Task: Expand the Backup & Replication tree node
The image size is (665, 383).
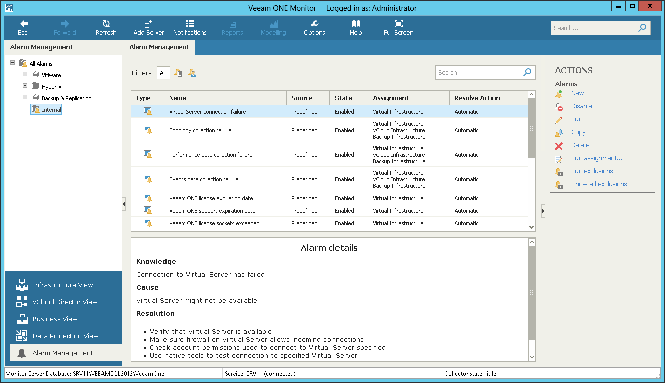Action: [25, 97]
